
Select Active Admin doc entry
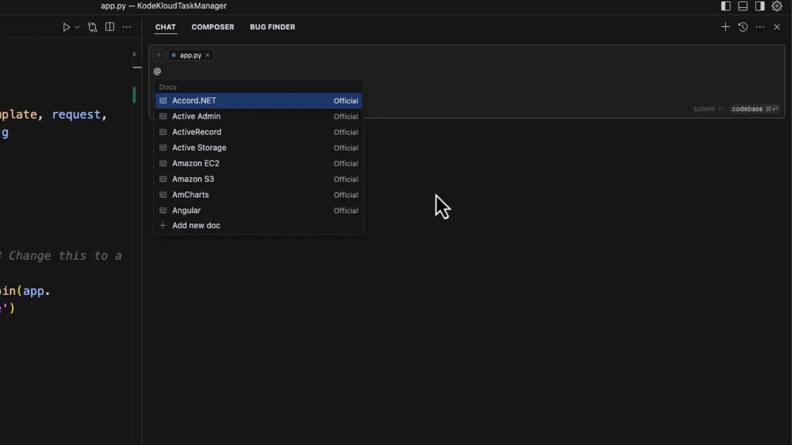pyautogui.click(x=259, y=116)
